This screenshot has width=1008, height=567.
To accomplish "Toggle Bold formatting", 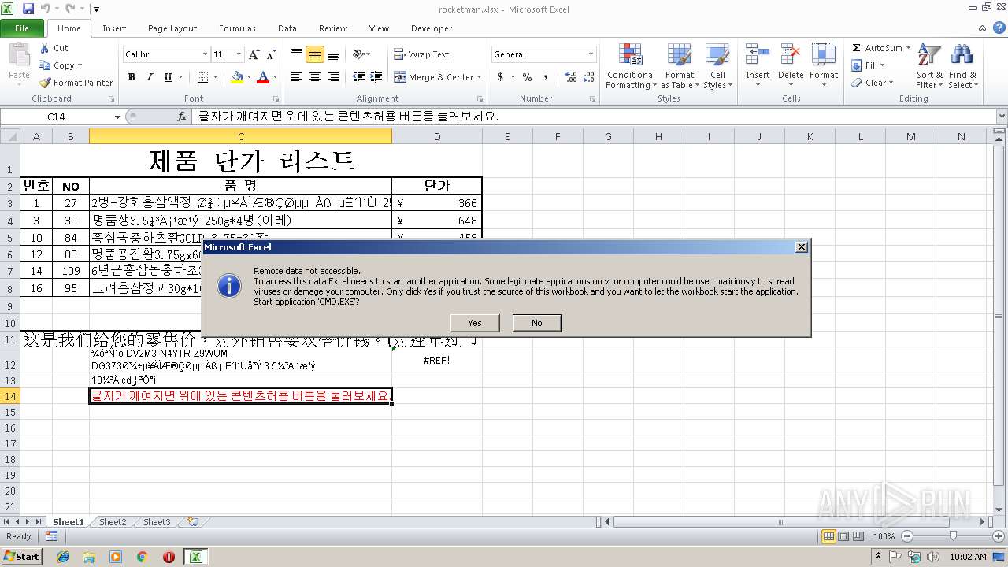I will [x=132, y=77].
